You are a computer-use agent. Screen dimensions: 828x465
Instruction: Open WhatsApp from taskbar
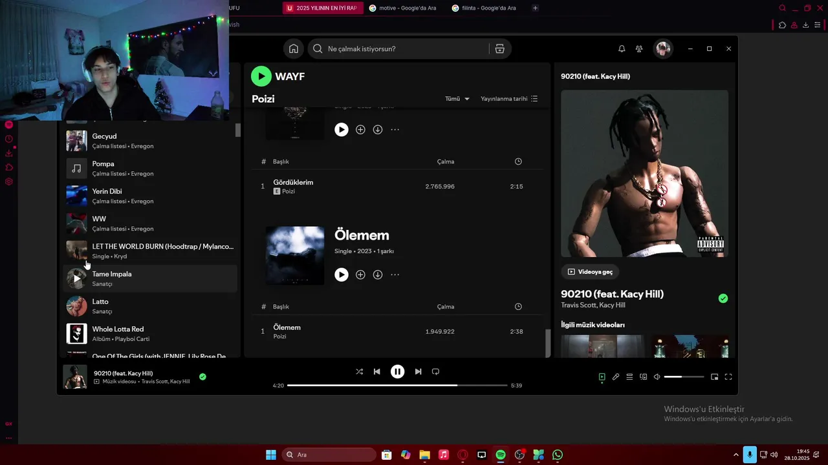pyautogui.click(x=558, y=455)
